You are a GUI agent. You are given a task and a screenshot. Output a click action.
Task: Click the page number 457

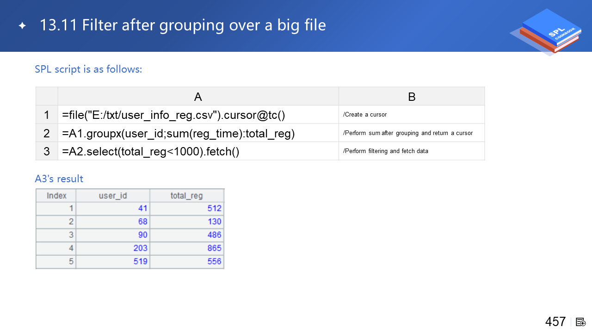(555, 322)
